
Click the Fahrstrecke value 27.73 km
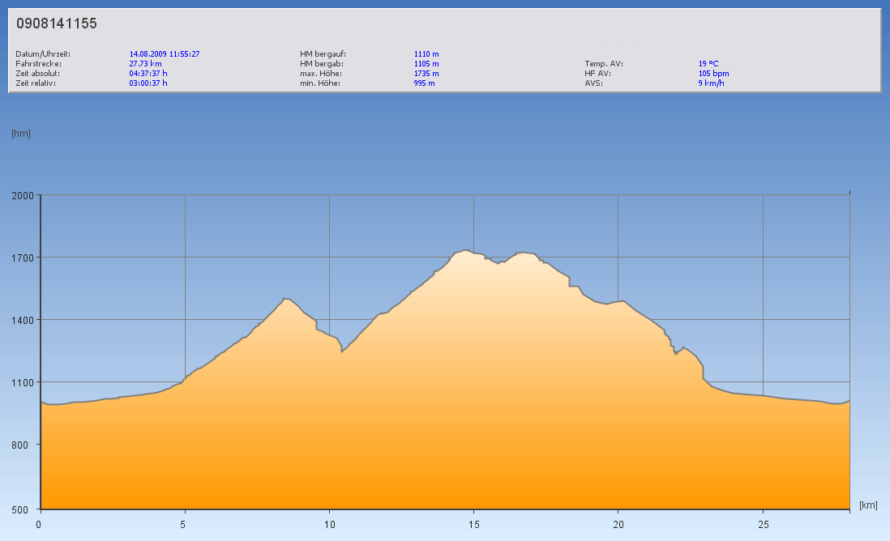[146, 64]
